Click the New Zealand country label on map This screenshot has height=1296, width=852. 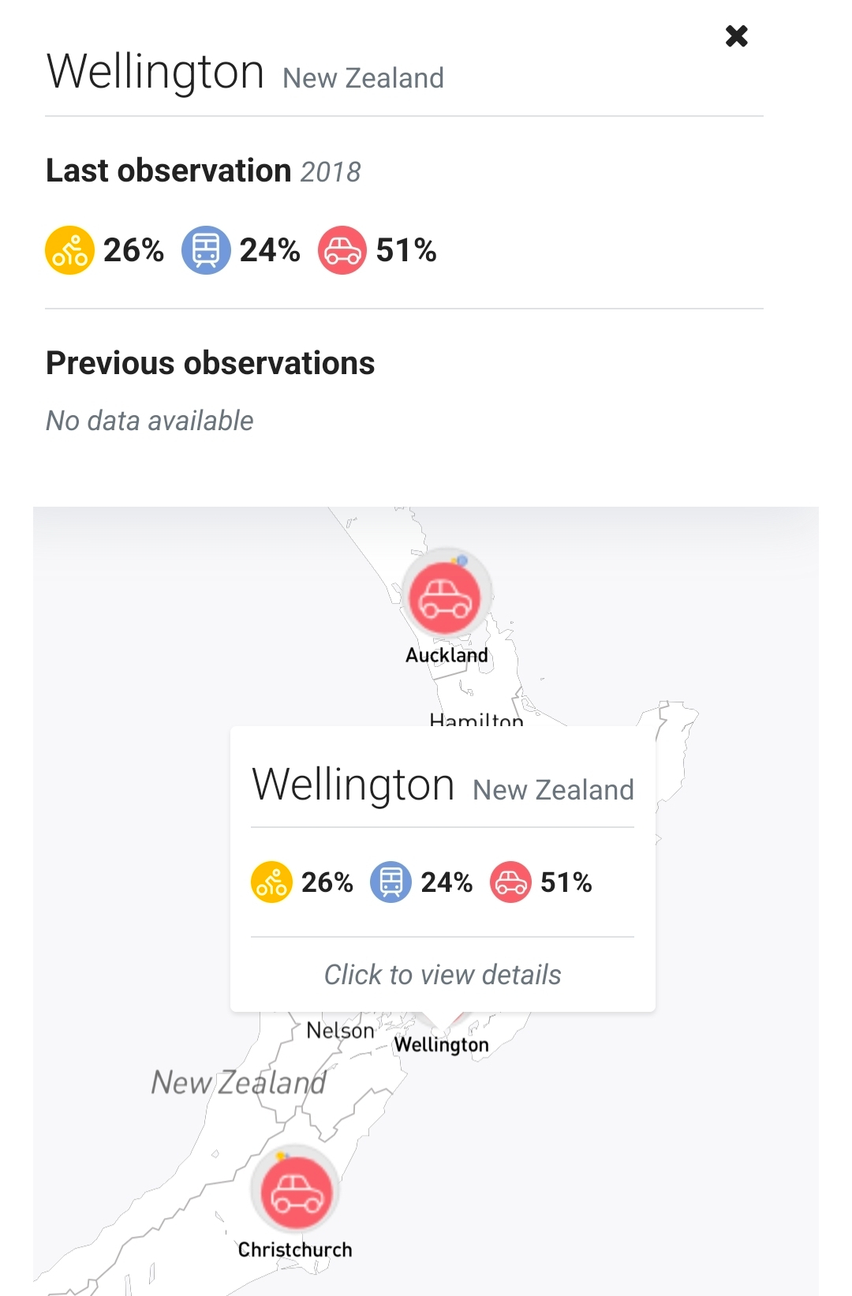pos(238,1083)
